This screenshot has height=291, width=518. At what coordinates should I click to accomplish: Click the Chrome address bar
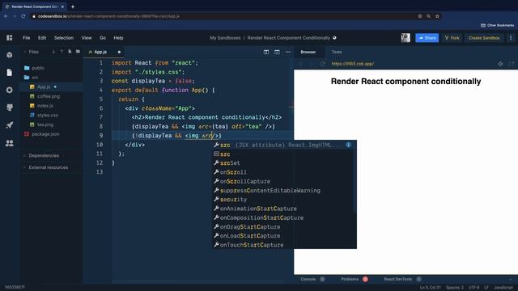pyautogui.click(x=225, y=16)
